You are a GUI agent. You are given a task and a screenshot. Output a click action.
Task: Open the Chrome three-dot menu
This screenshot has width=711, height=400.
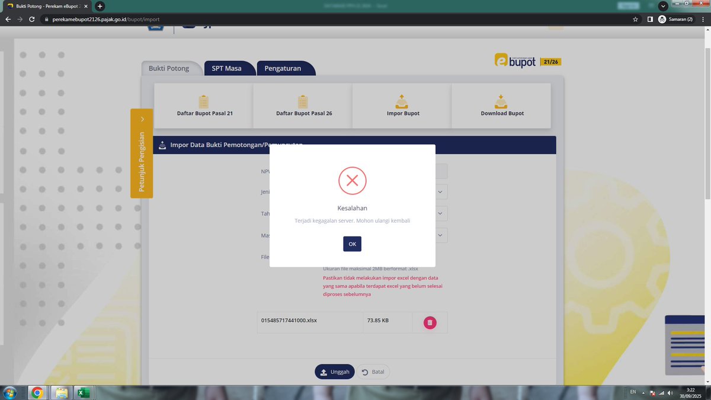tap(703, 19)
